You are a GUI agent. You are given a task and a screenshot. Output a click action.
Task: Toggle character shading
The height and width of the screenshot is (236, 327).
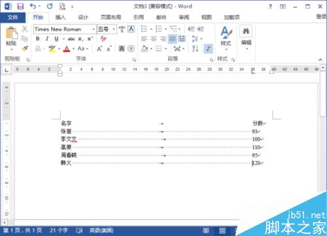[122, 48]
